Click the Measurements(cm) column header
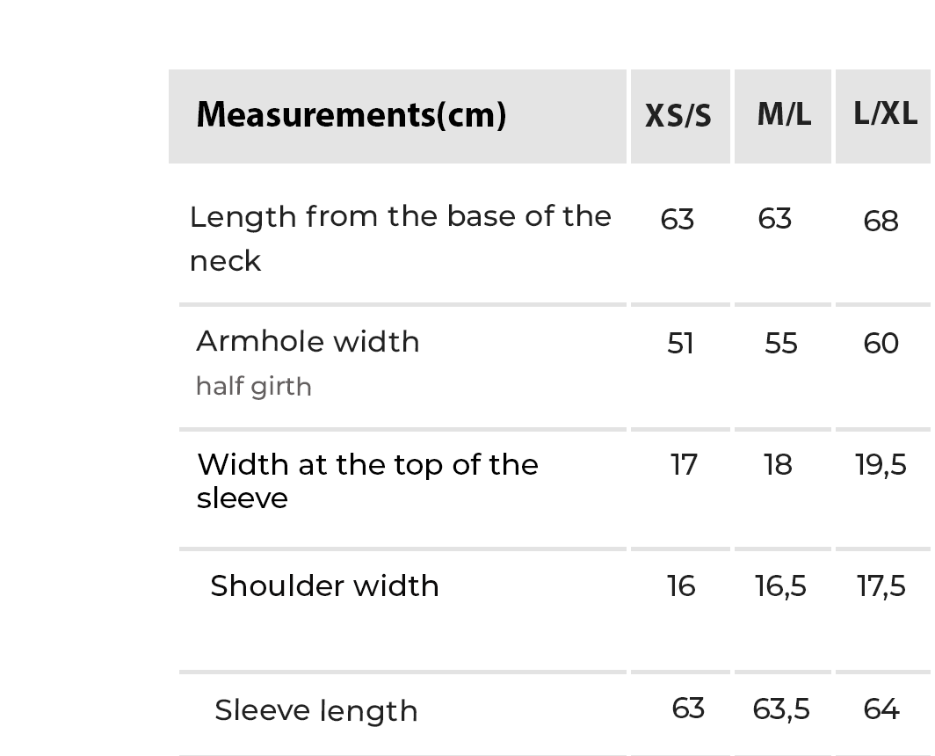 [352, 115]
